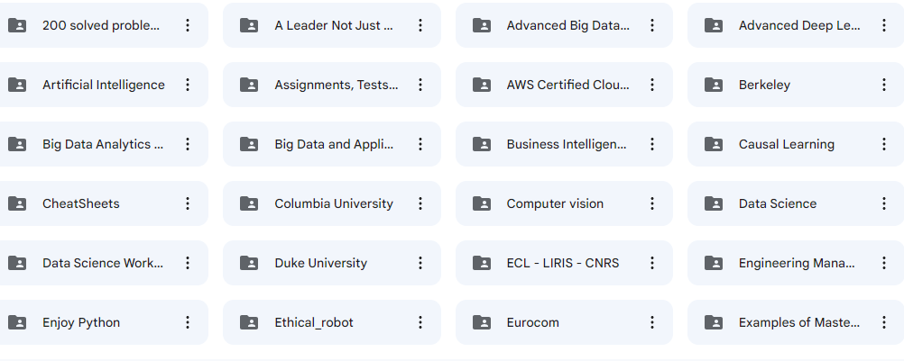This screenshot has height=361, width=904.
Task: Open the Advanced Deep Le... folder
Action: [799, 25]
